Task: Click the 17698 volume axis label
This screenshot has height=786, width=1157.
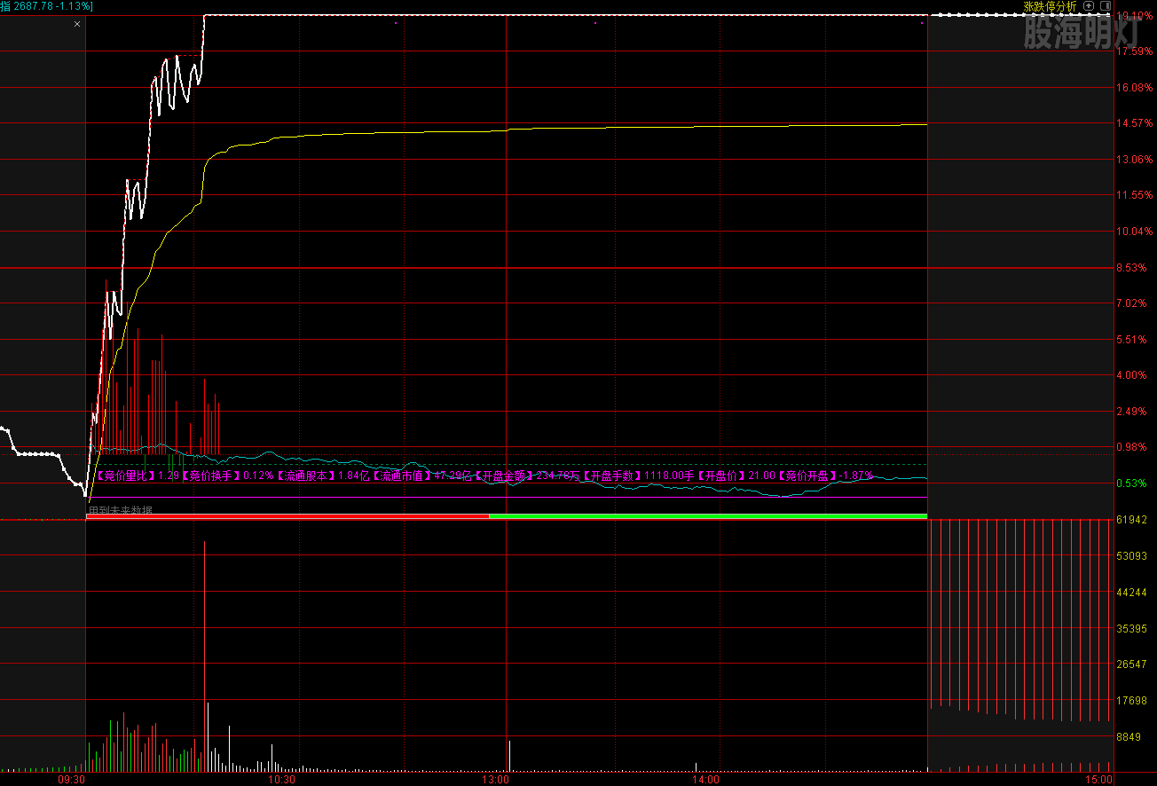Action: pyautogui.click(x=1133, y=701)
